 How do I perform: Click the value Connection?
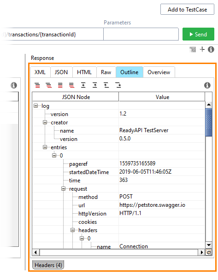coord(134,246)
